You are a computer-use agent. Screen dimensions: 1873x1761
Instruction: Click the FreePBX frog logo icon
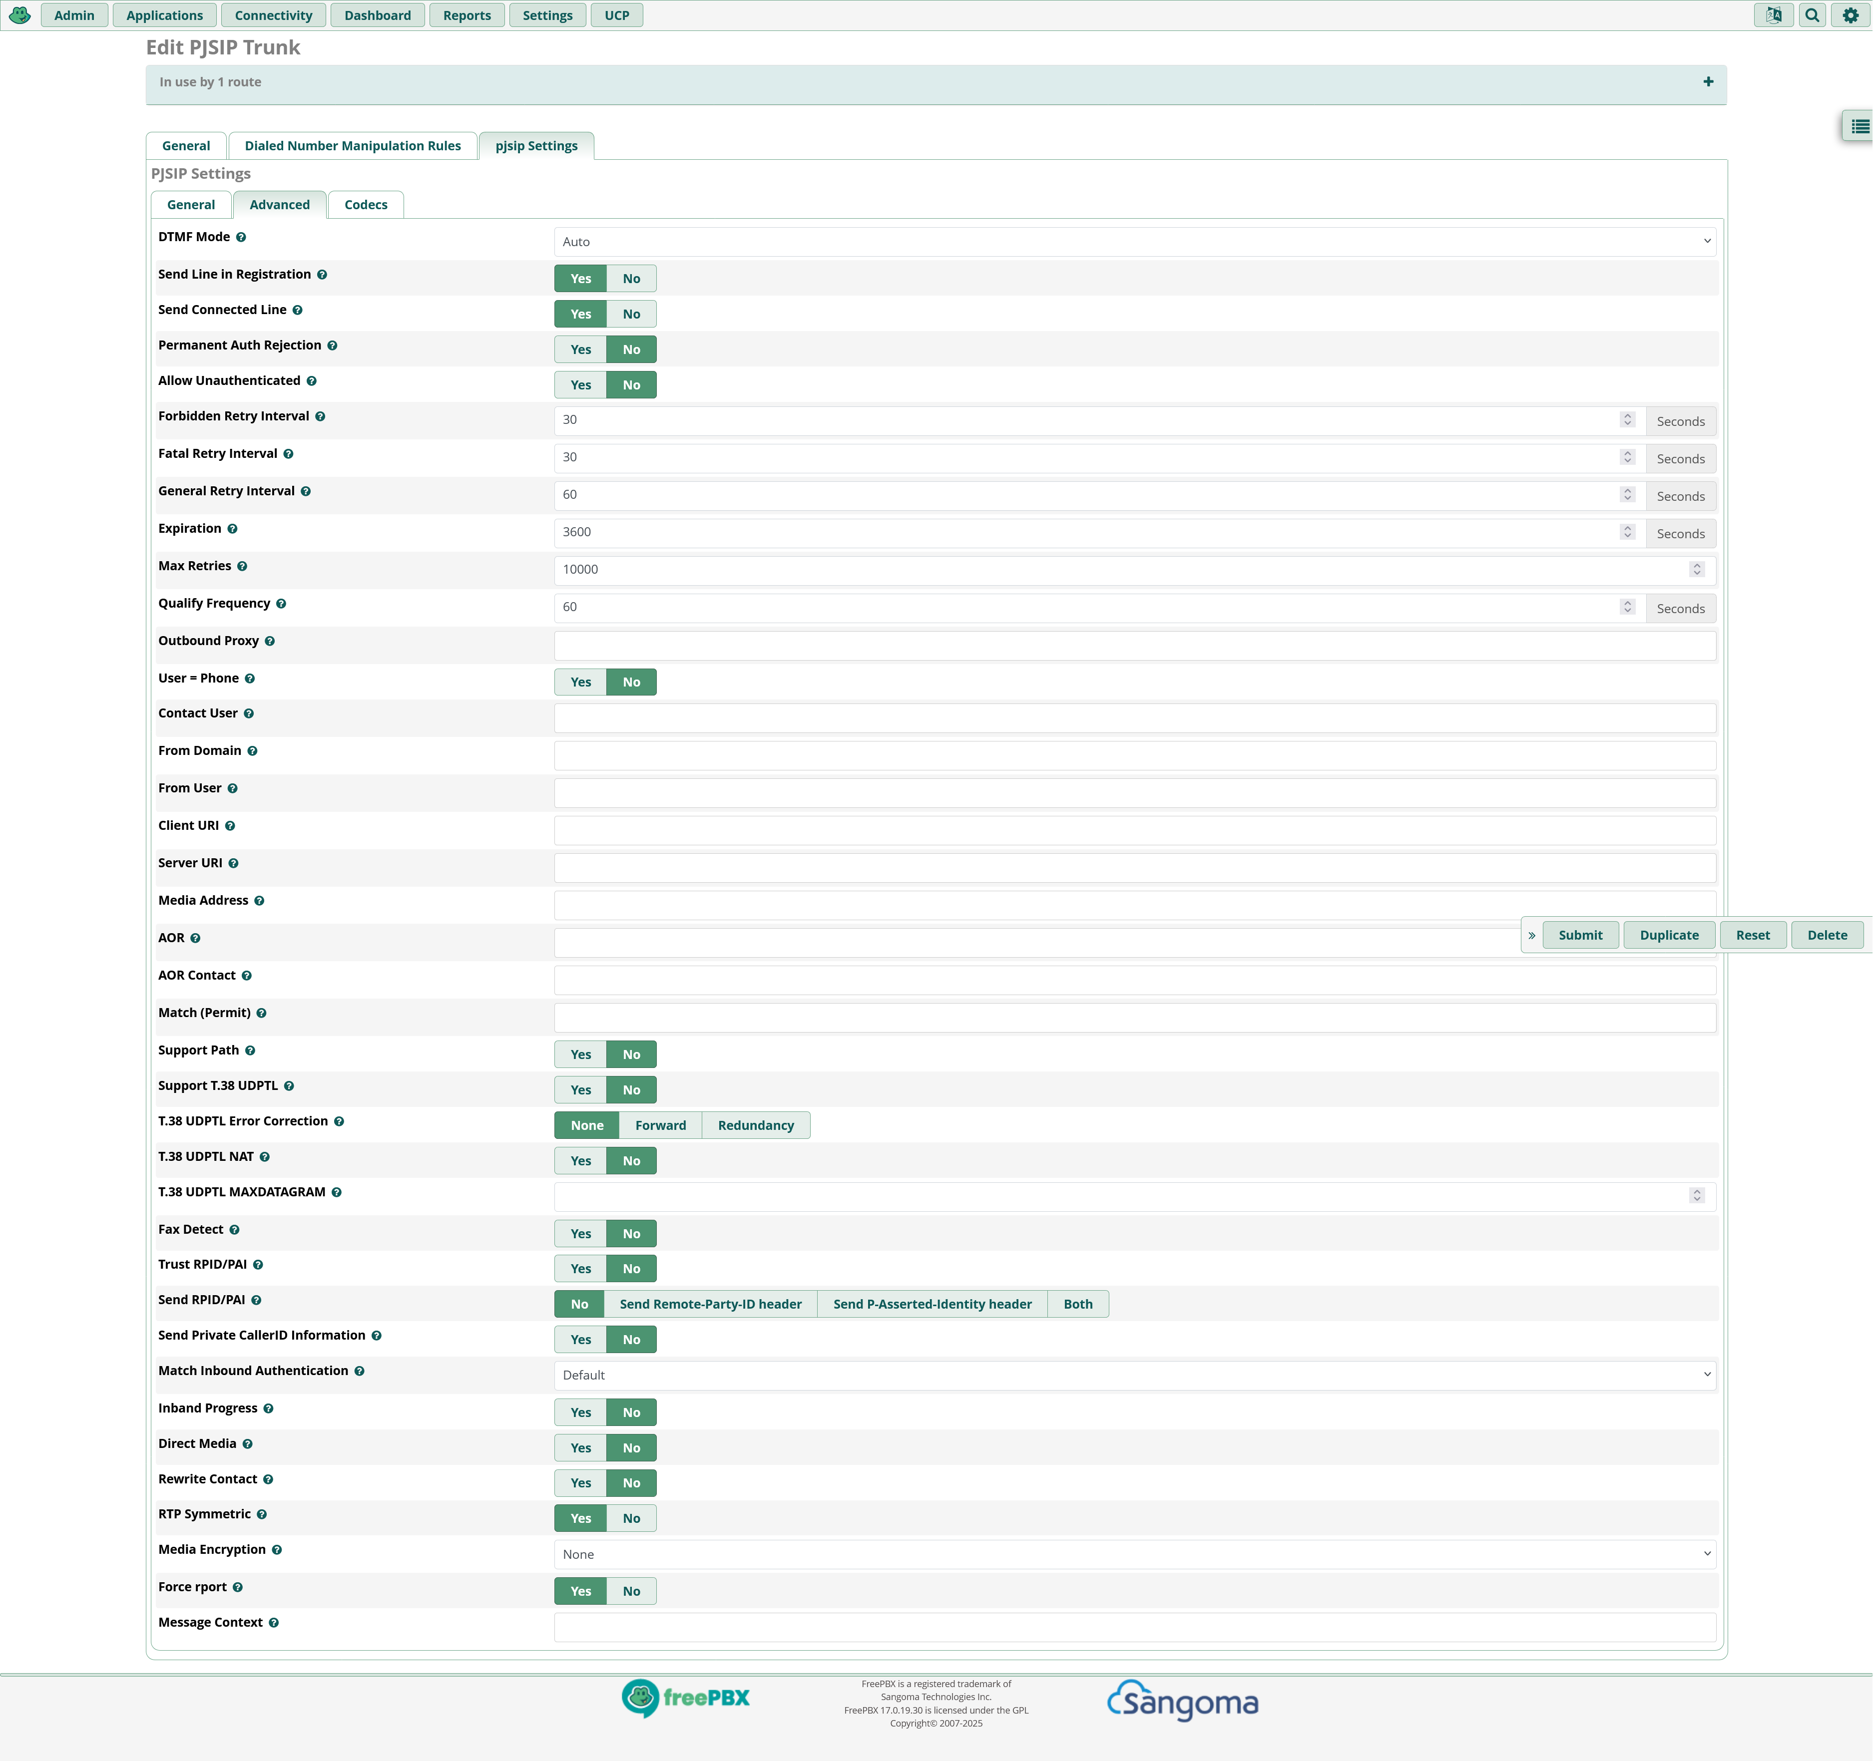click(x=20, y=15)
